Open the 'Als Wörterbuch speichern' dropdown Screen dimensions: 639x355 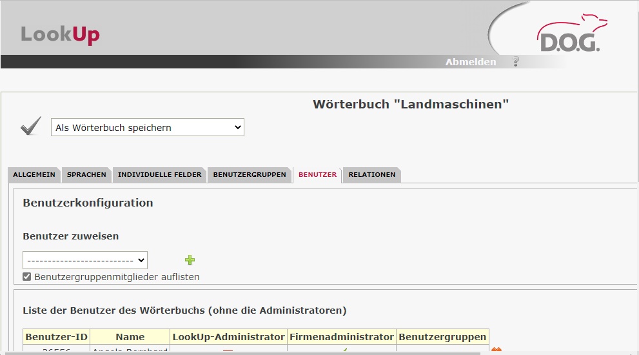pyautogui.click(x=147, y=128)
